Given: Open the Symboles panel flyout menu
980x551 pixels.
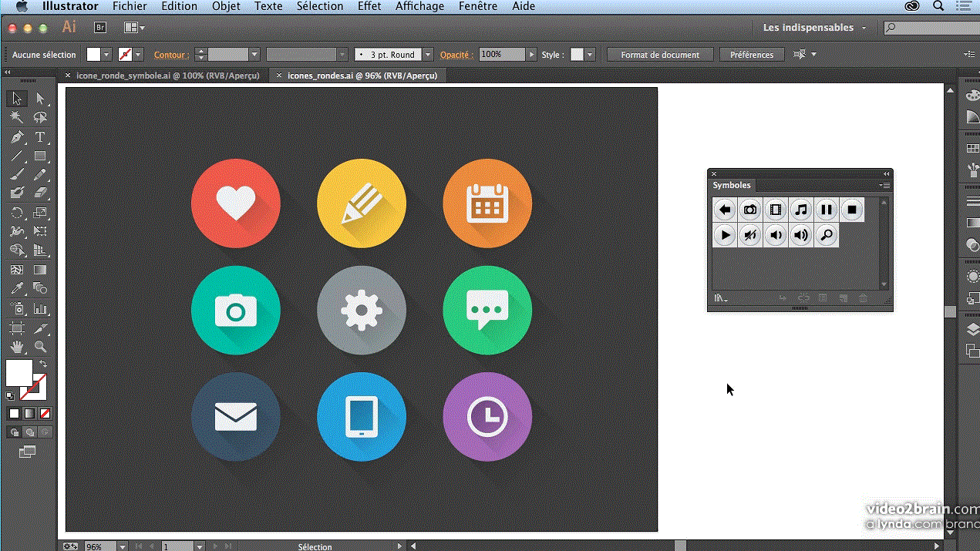Looking at the screenshot, I should click(x=885, y=185).
